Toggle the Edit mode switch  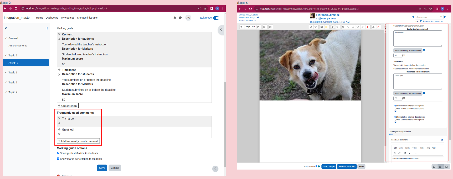[x=216, y=18]
